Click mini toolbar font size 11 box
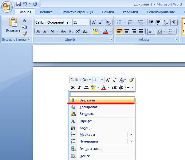 (x=98, y=80)
